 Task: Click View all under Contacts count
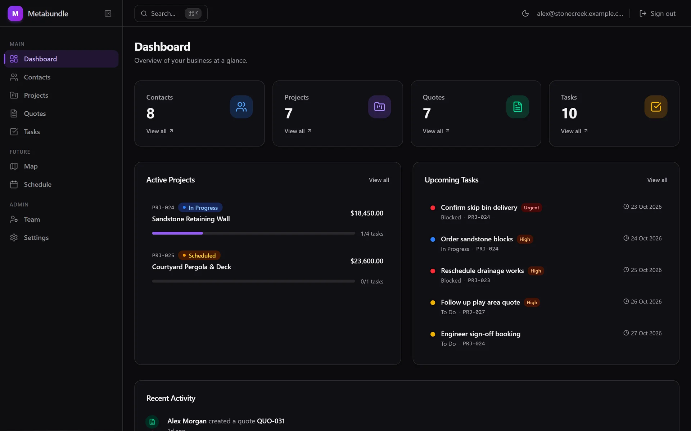coord(160,131)
